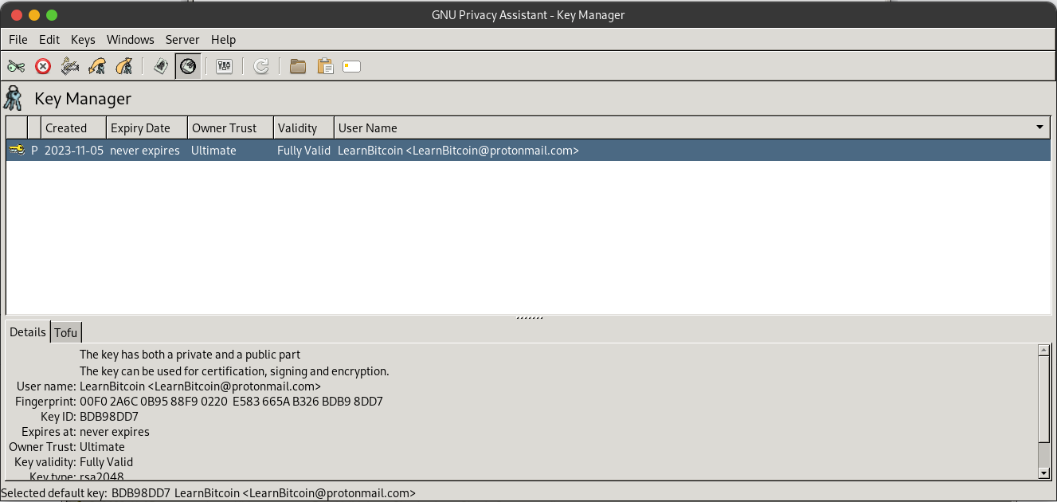This screenshot has width=1057, height=502.
Task: Open the Clipboard toolbar icon
Action: [x=325, y=67]
